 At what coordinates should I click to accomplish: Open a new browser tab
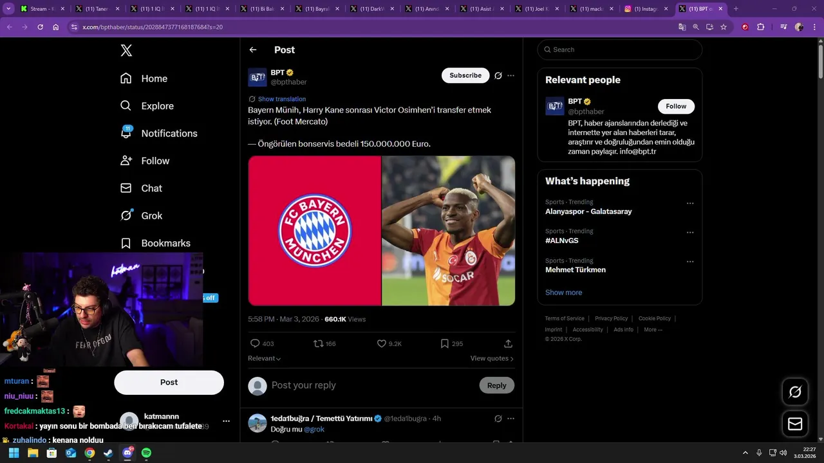(736, 9)
